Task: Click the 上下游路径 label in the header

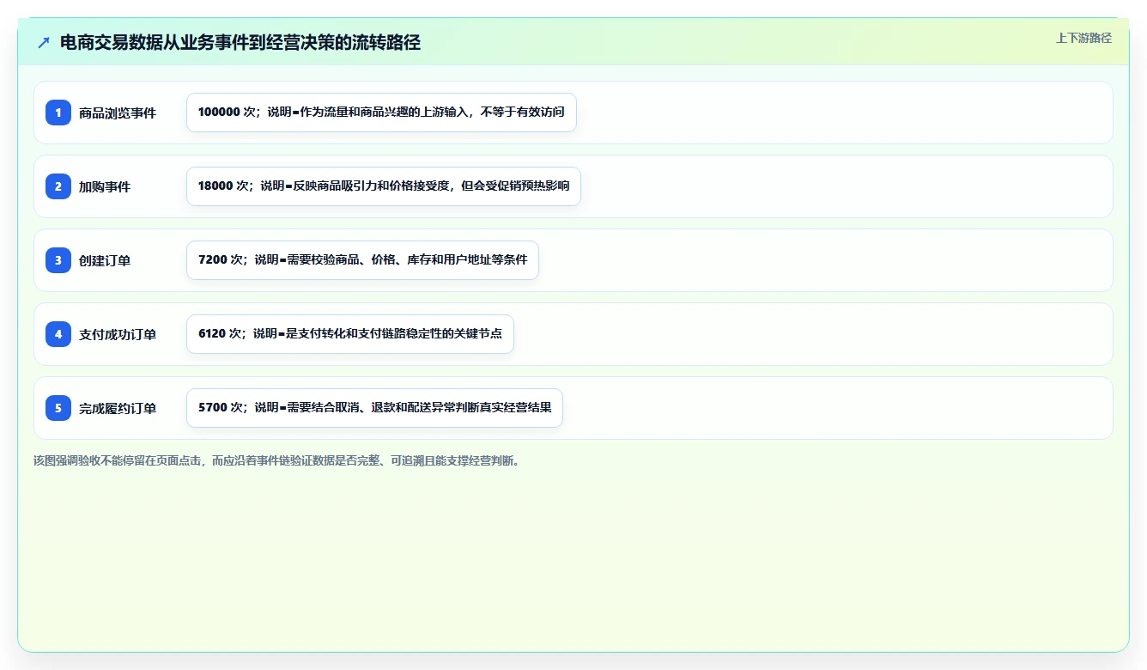Action: point(1083,38)
